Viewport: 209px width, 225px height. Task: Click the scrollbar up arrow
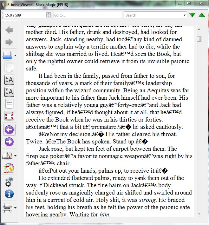click(x=199, y=29)
